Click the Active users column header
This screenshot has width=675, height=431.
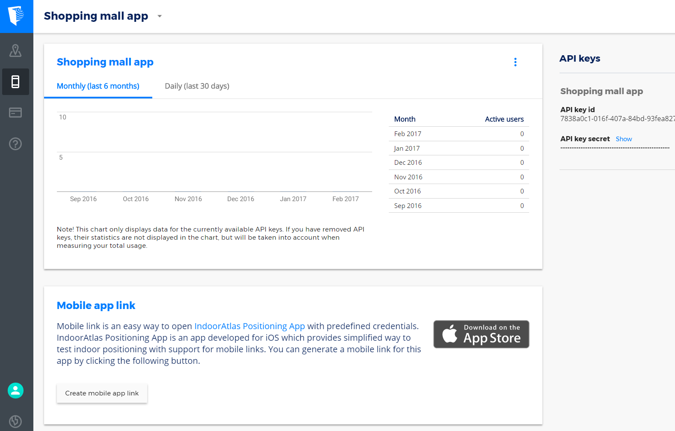(504, 119)
